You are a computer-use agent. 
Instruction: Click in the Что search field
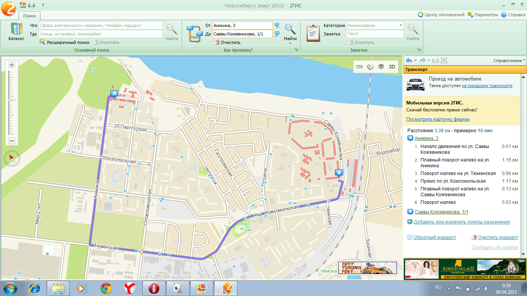coord(100,25)
